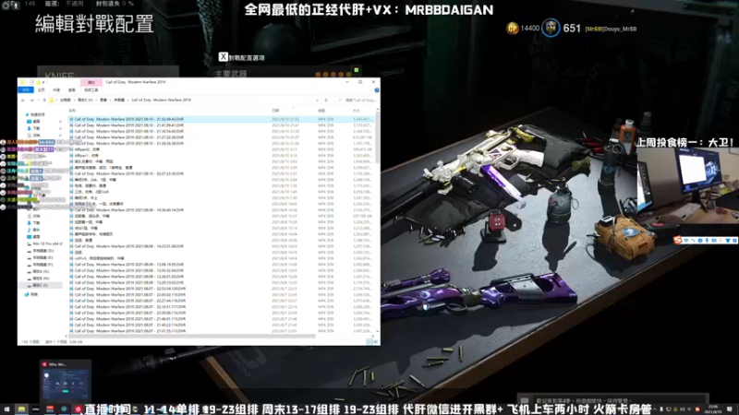Switch to the 查看 ribbon tab
The image size is (739, 415).
[72, 89]
